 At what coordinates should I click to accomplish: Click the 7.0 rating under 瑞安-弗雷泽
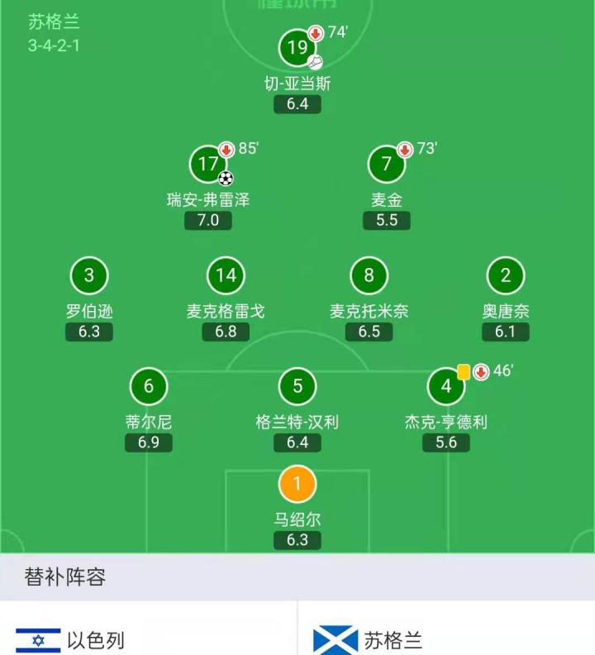[x=207, y=220]
